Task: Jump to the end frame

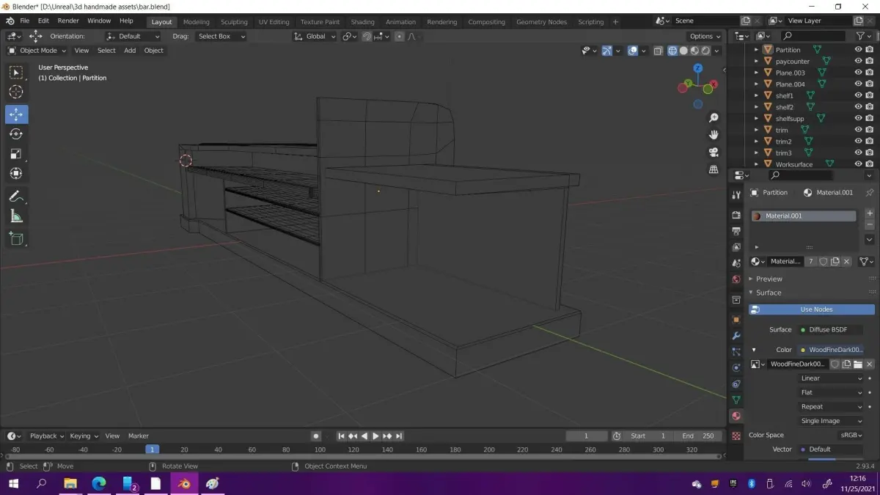Action: (399, 436)
